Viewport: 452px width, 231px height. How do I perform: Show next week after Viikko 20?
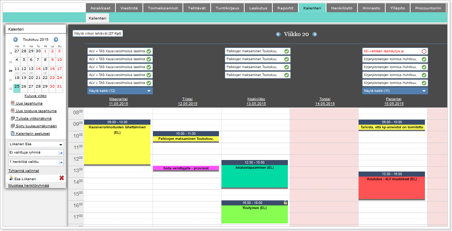pos(315,34)
